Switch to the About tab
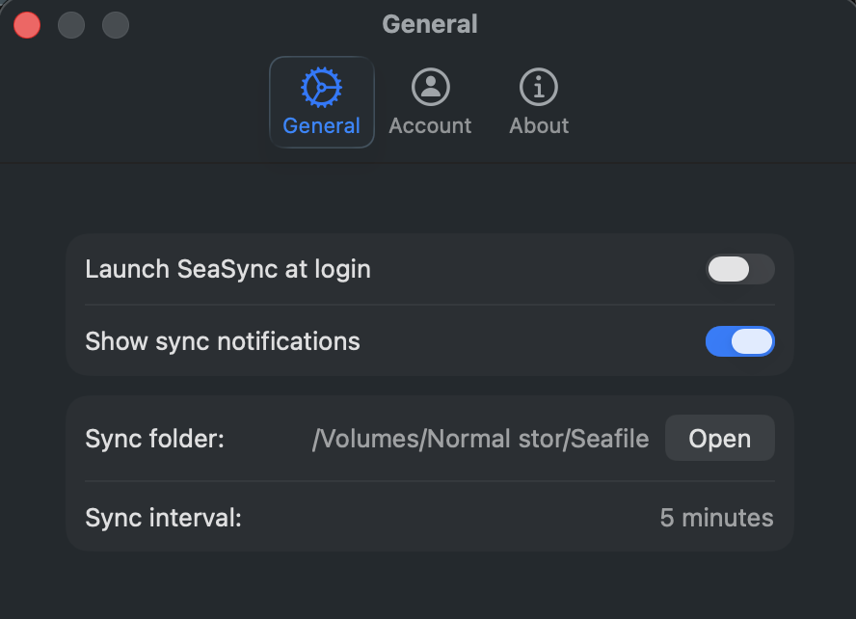 tap(538, 101)
